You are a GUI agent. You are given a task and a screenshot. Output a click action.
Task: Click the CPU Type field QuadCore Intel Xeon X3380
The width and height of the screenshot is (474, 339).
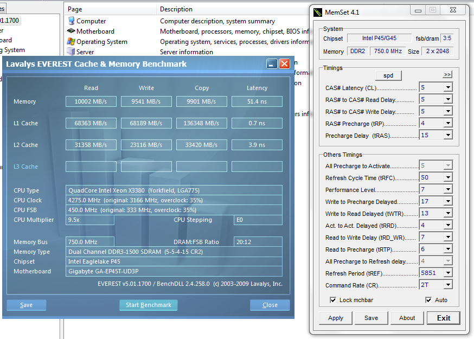174,190
